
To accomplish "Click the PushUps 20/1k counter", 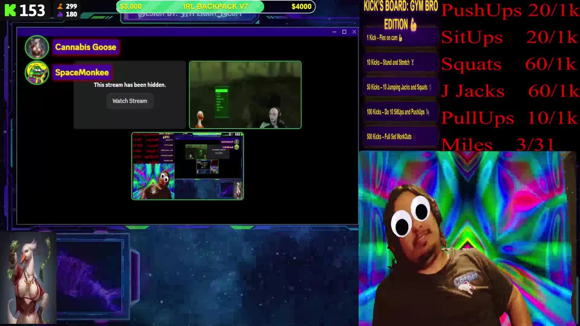I will 510,10.
